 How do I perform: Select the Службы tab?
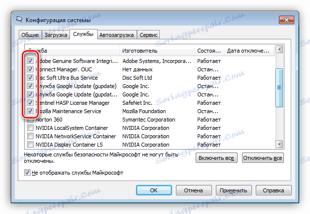coord(83,34)
